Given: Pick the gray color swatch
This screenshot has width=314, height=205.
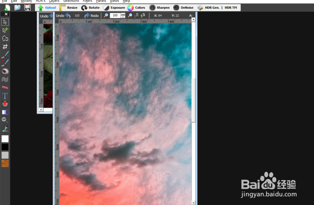Looking at the screenshot, I should pyautogui.click(x=5, y=155).
